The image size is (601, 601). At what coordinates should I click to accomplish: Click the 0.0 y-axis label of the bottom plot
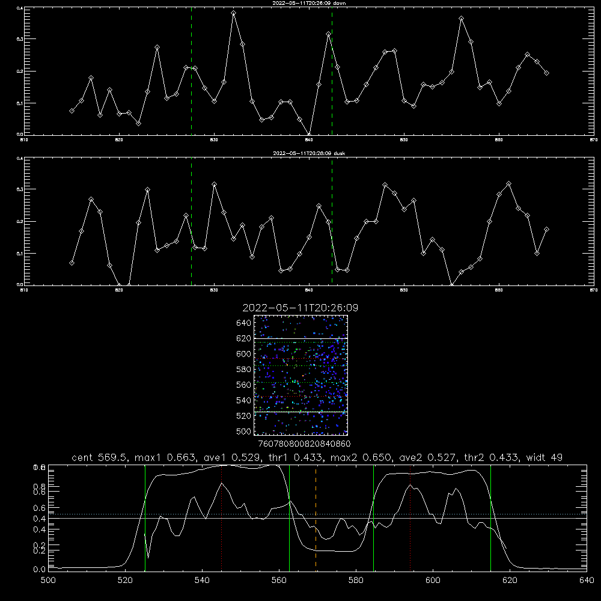coord(40,570)
